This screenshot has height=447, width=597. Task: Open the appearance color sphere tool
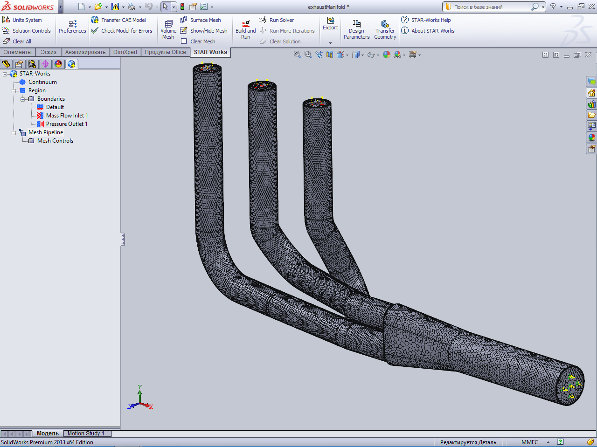point(386,55)
